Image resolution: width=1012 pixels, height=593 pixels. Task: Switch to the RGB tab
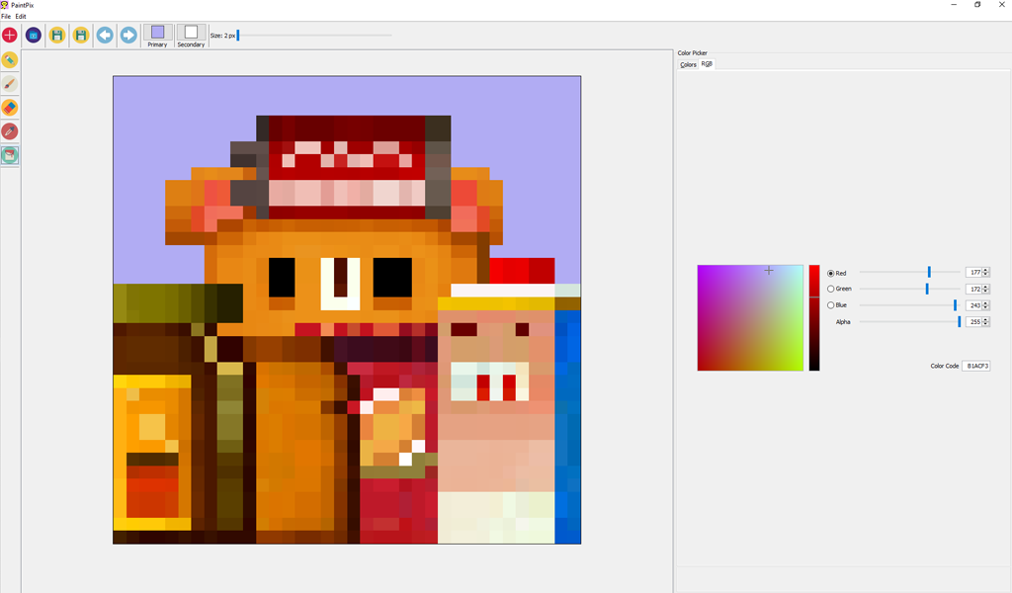pos(707,64)
